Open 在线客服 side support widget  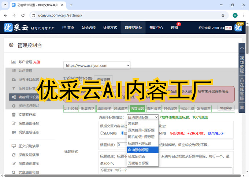click(x=242, y=90)
